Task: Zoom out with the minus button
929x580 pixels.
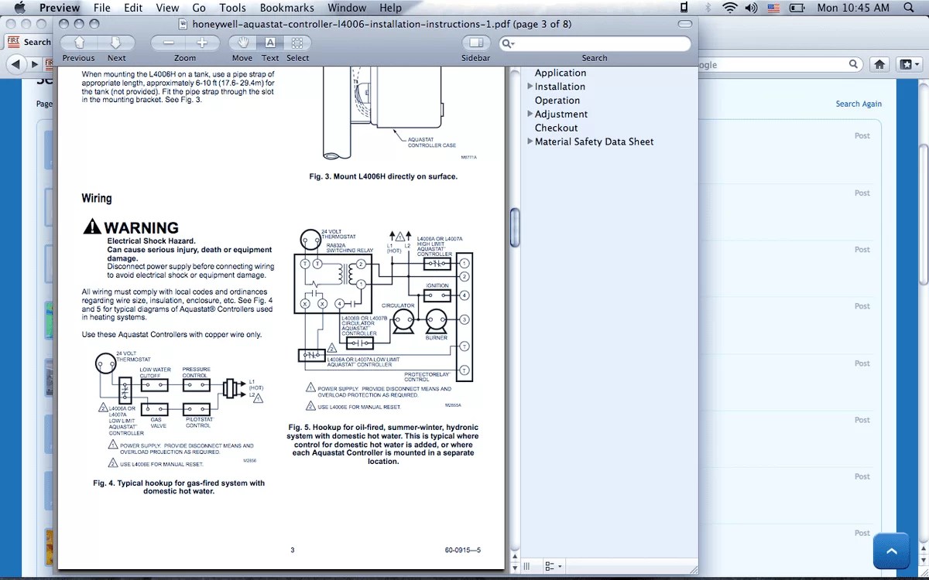Action: pos(168,43)
